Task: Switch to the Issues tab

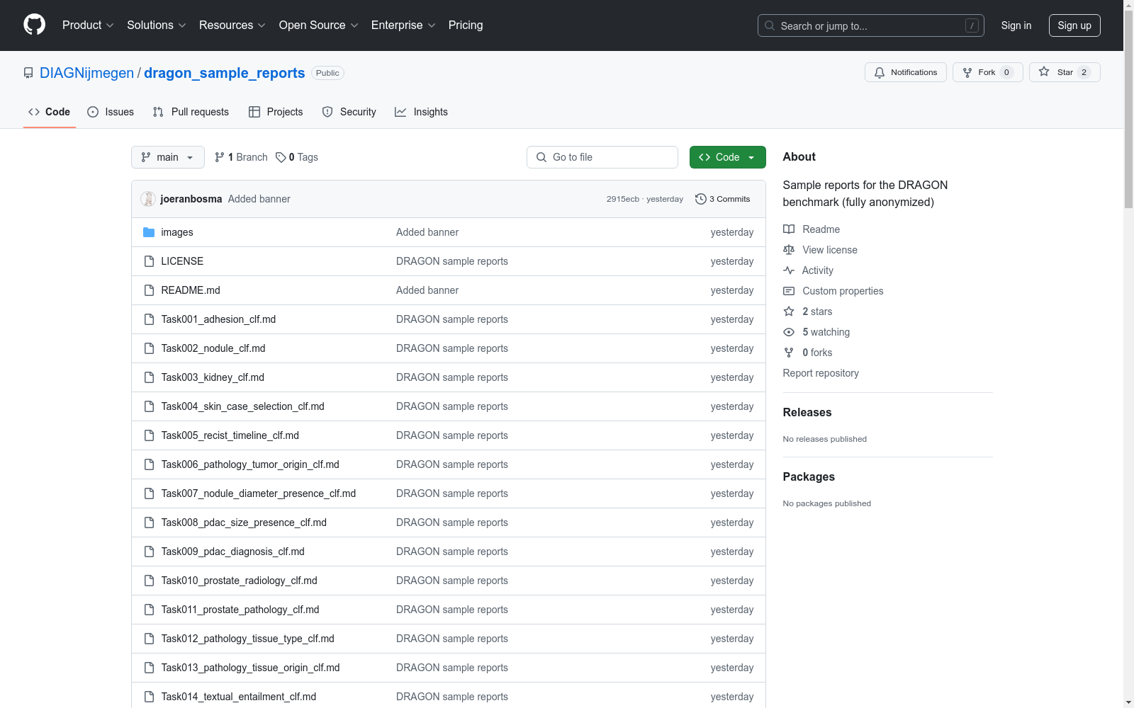Action: coord(111,112)
